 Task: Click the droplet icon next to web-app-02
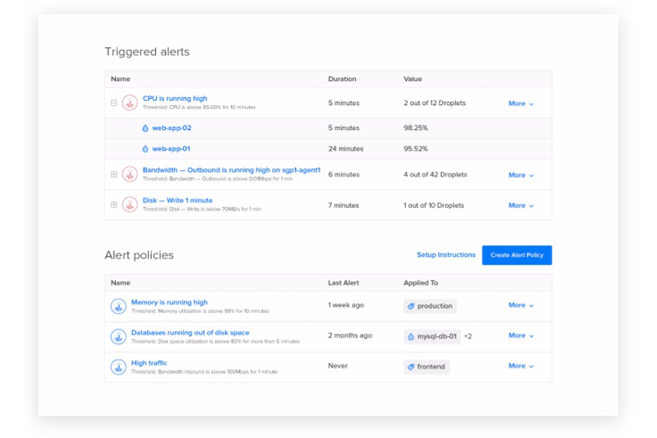(x=145, y=128)
